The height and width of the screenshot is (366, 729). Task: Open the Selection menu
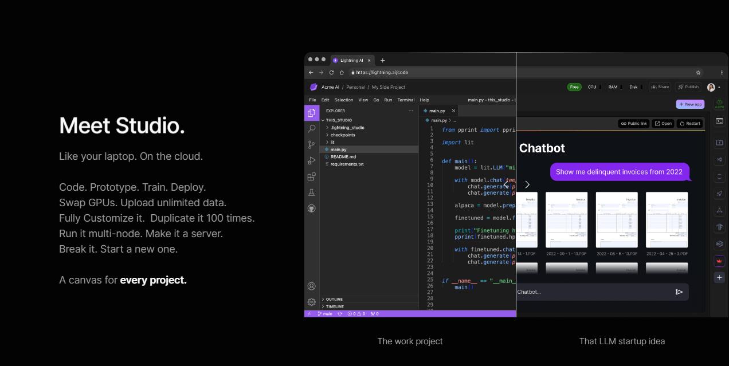point(344,100)
